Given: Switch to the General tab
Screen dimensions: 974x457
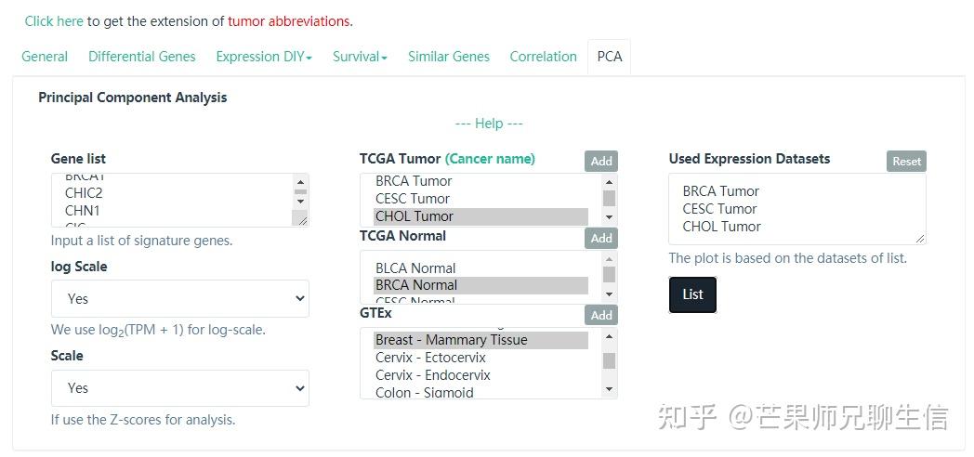Looking at the screenshot, I should coord(45,57).
